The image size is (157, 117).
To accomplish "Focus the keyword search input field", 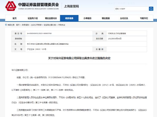I will pyautogui.click(x=131, y=9).
